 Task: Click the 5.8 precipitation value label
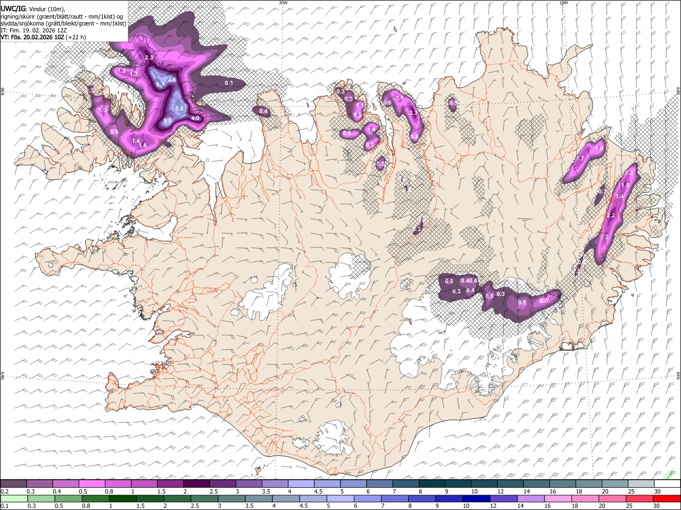coord(179,108)
